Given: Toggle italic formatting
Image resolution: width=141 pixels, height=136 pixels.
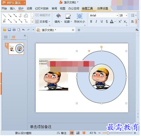Looking at the screenshot, I should tap(96, 21).
